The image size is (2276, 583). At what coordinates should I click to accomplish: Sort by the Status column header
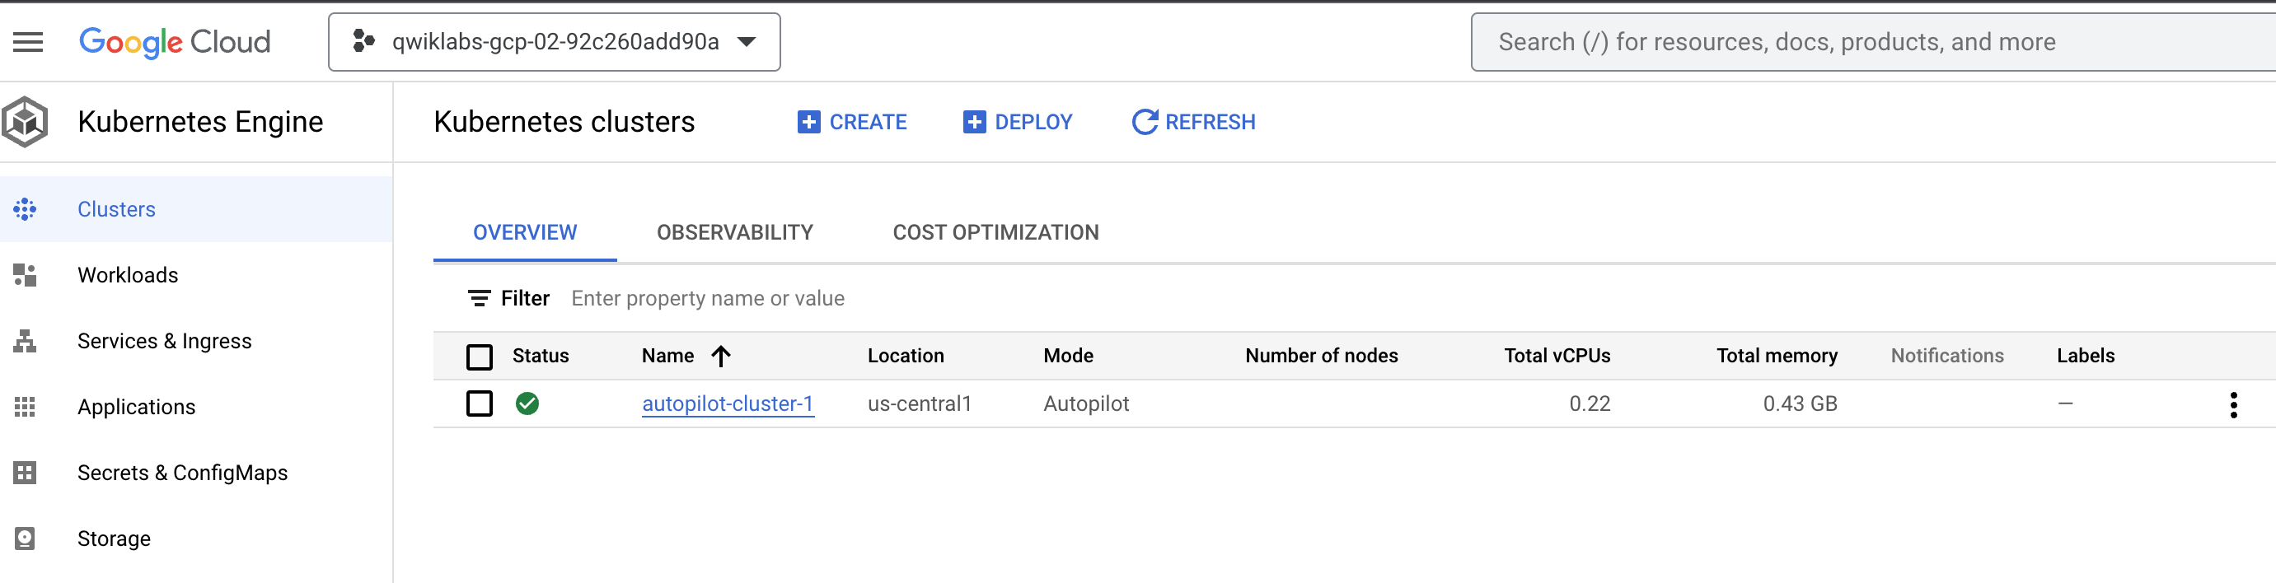point(541,355)
